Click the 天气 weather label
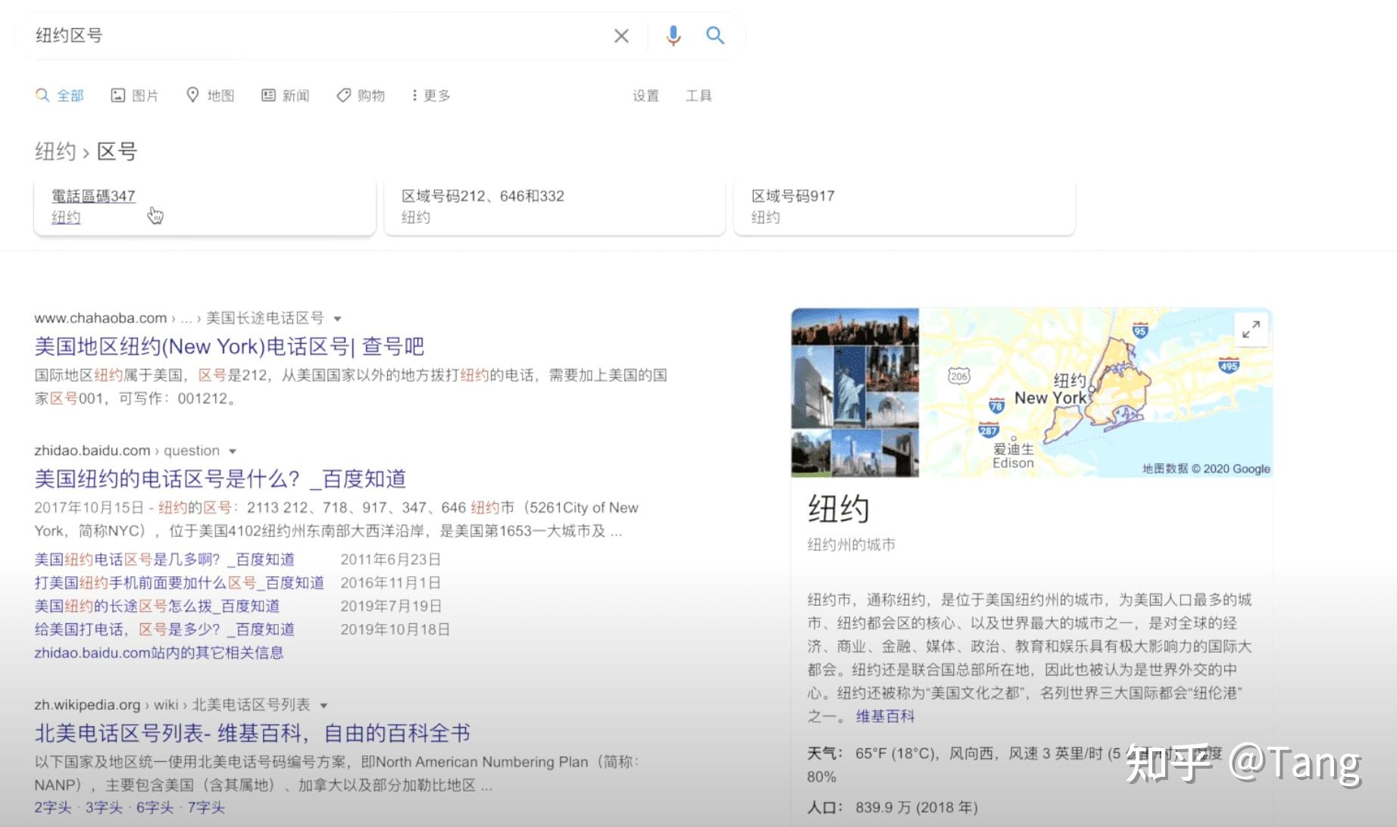Image resolution: width=1397 pixels, height=827 pixels. [x=825, y=754]
